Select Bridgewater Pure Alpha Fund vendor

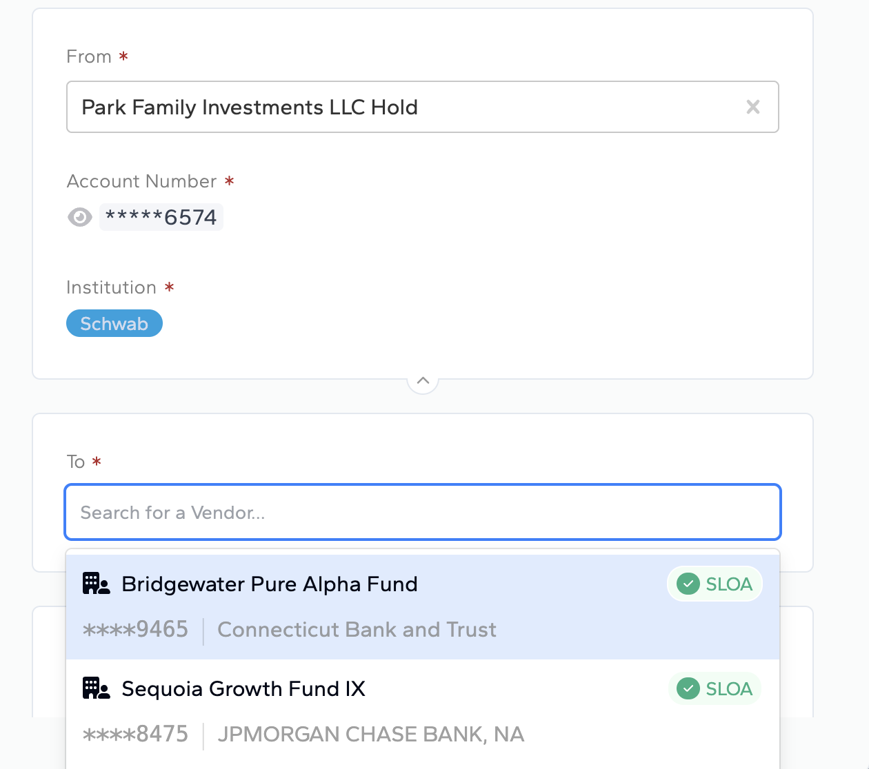[x=270, y=584]
